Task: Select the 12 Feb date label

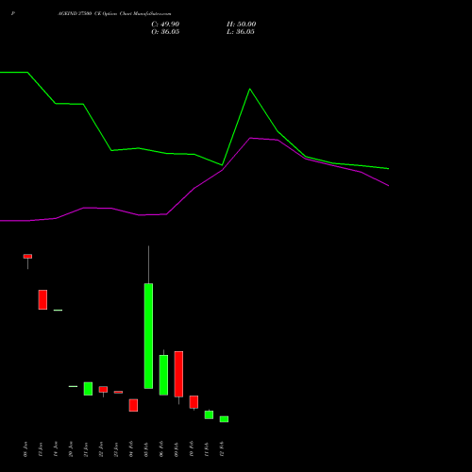Action: point(222,449)
